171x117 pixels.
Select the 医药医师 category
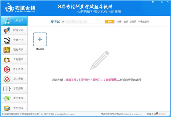click(14, 69)
